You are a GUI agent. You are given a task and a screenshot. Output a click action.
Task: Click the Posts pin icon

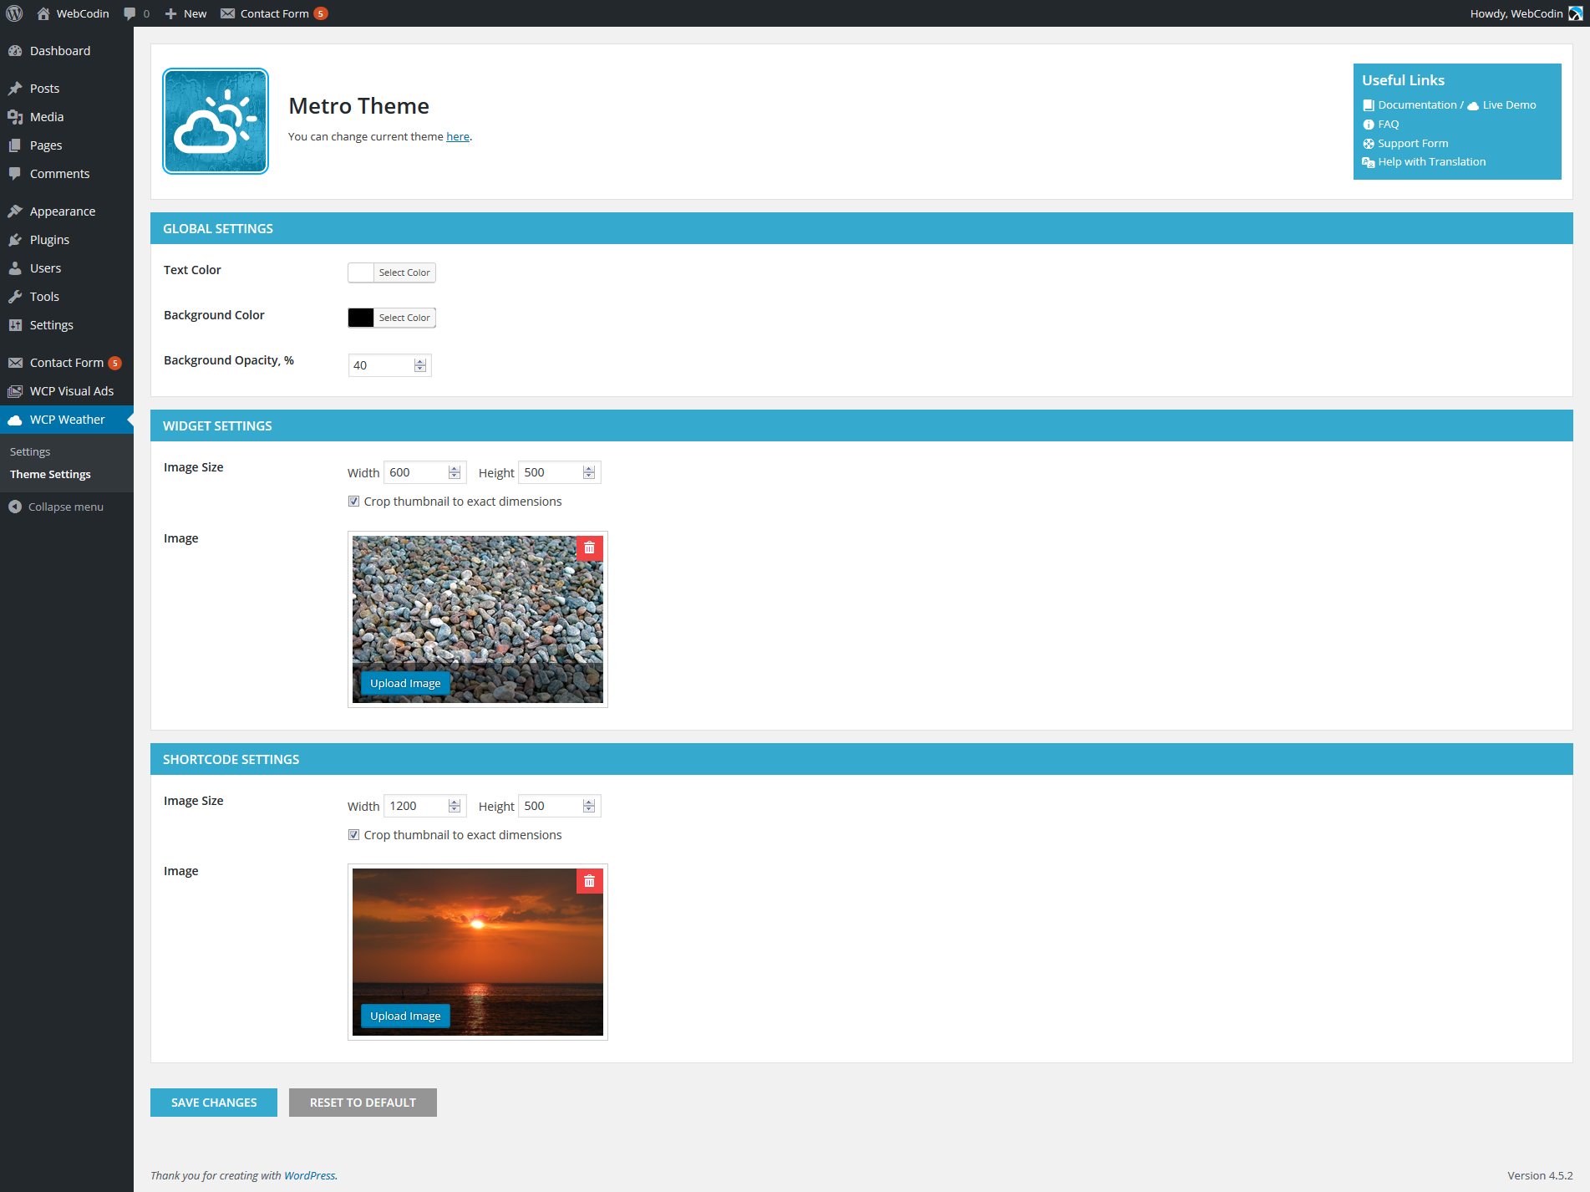15,89
